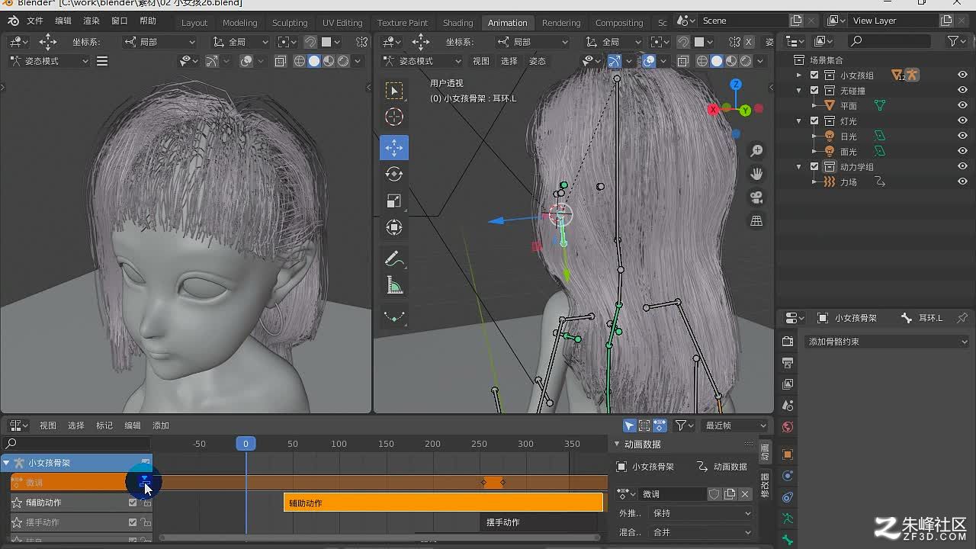The width and height of the screenshot is (976, 549).
Task: Click the outliner search field
Action: tap(889, 41)
